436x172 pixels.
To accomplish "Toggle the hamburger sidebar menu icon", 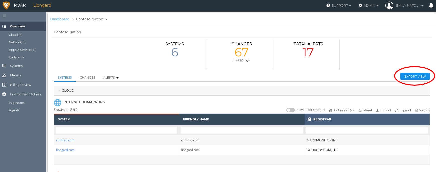I will point(4,16).
